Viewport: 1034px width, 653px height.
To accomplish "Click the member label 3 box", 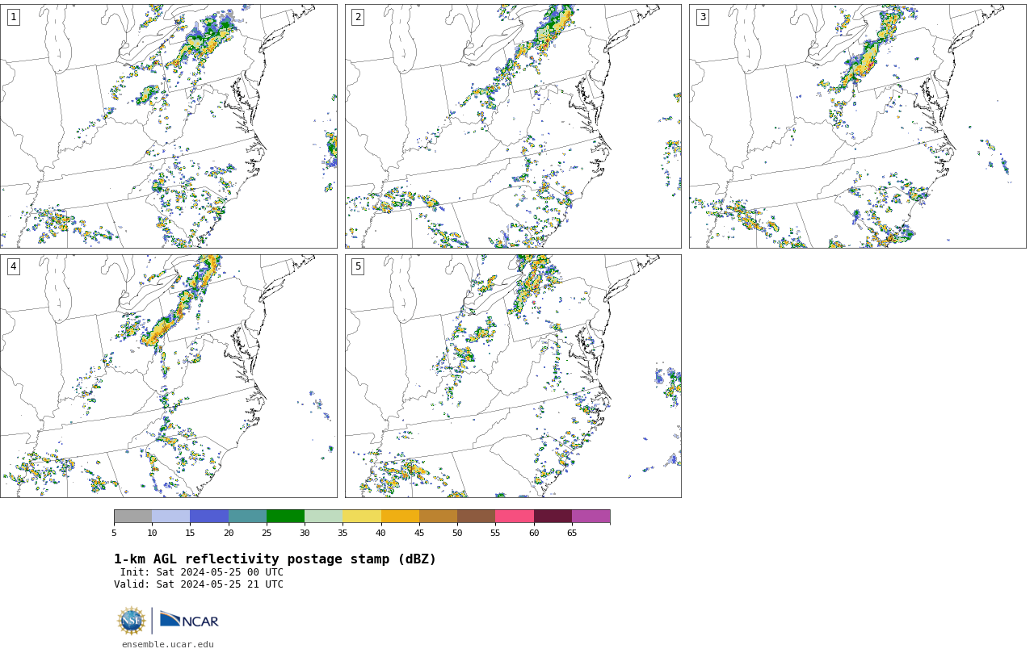I will (702, 17).
